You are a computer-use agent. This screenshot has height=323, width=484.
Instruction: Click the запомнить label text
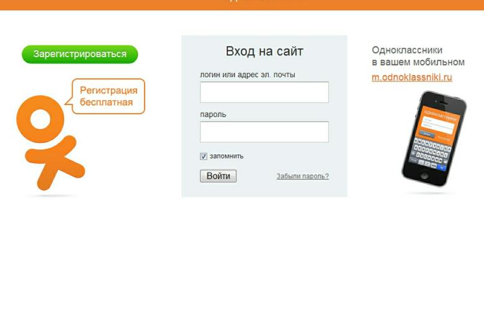(226, 156)
